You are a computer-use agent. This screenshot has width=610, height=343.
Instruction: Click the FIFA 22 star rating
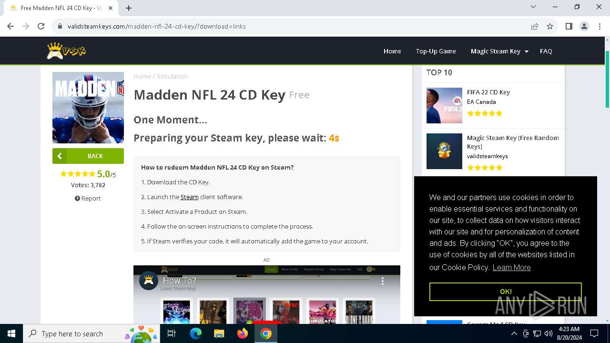click(x=485, y=113)
